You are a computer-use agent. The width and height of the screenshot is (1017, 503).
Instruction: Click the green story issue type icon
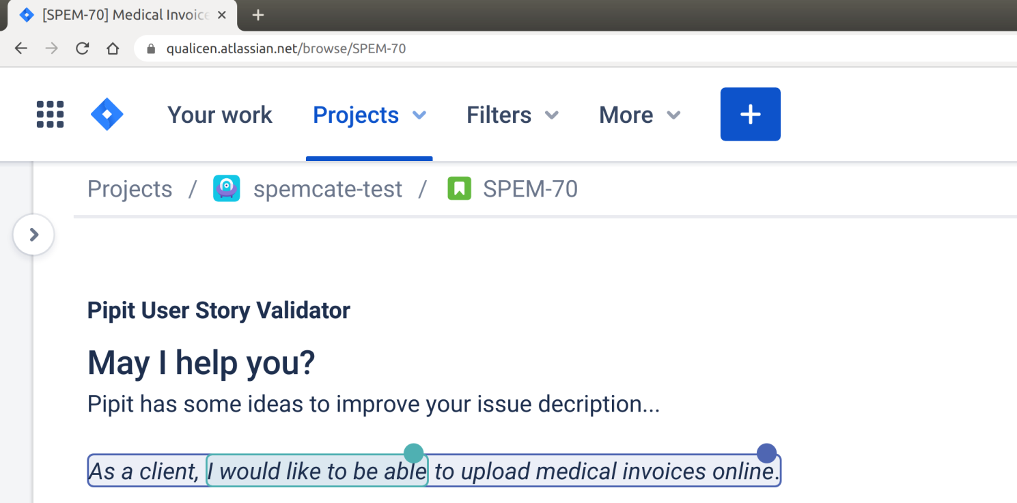[x=460, y=188]
